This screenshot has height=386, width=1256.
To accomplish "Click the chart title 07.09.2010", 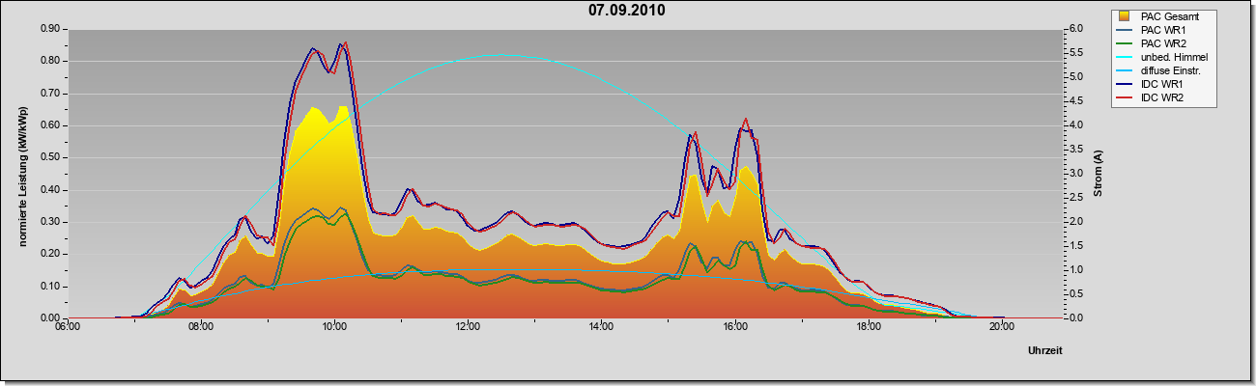I will [x=627, y=11].
